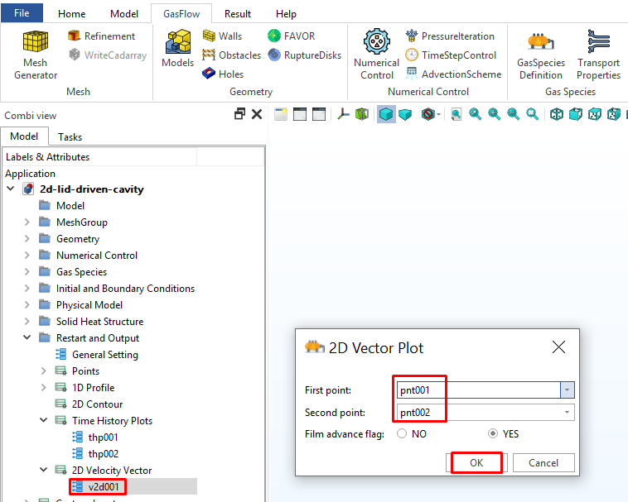Select NO for Film advance flag
The image size is (628, 502).
point(403,433)
